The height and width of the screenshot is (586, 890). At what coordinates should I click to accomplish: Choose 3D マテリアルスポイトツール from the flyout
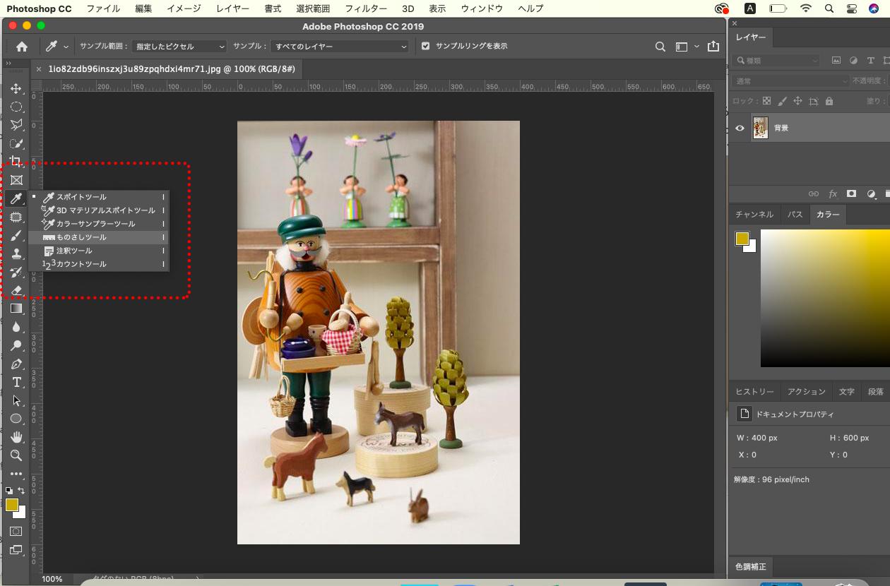[99, 210]
